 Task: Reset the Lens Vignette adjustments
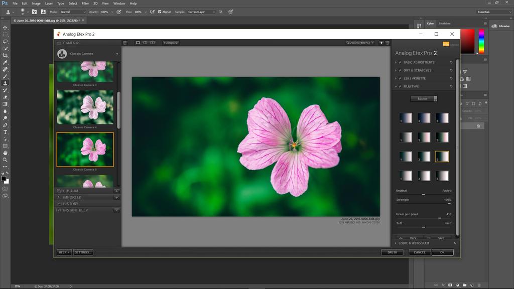pyautogui.click(x=451, y=79)
